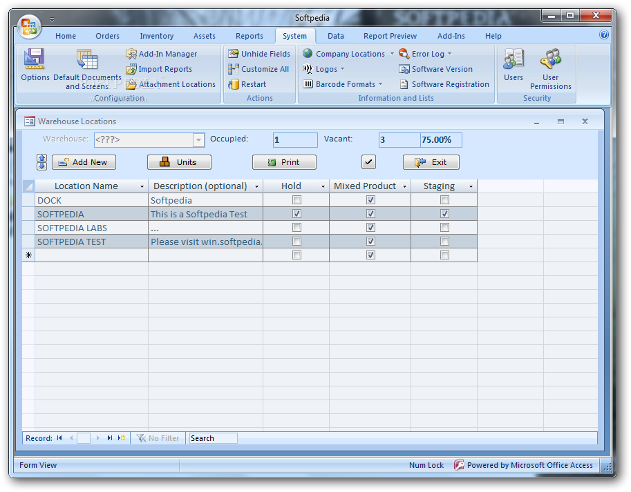Open Description column filter arrow
The height and width of the screenshot is (492, 631).
pyautogui.click(x=256, y=187)
